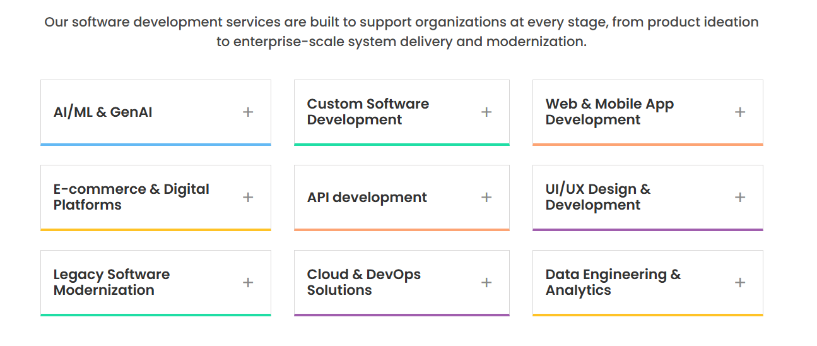Viewport: 817px width, 346px height.
Task: Click the API development title text
Action: pos(367,198)
